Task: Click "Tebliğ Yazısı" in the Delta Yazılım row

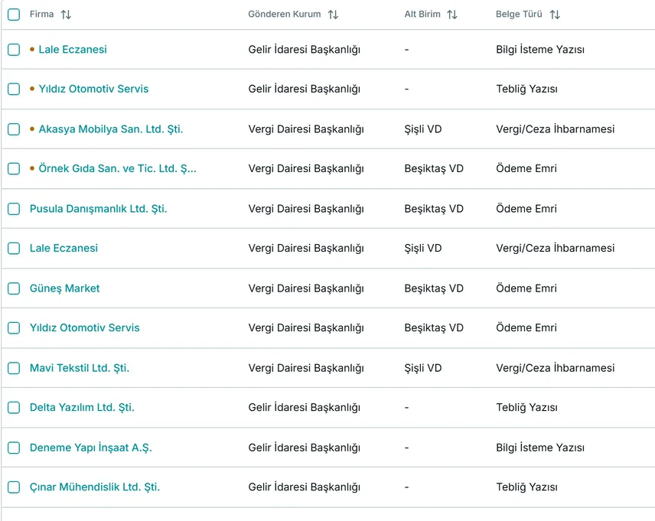Action: [x=526, y=407]
